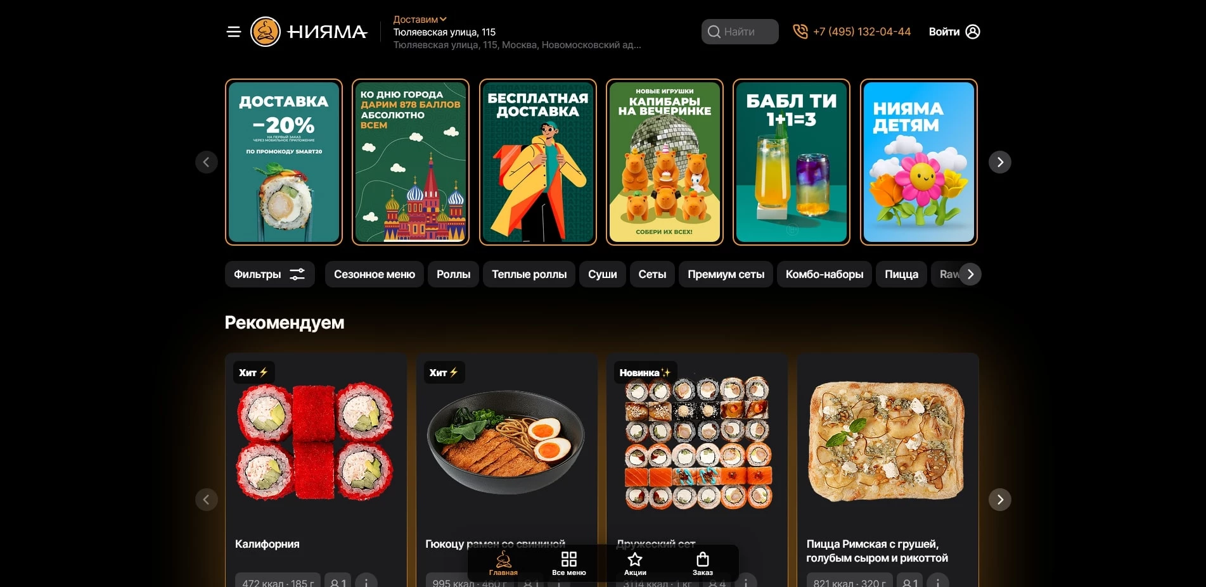Viewport: 1206px width, 587px height.
Task: Open the Заказ bag icon
Action: pos(703,563)
